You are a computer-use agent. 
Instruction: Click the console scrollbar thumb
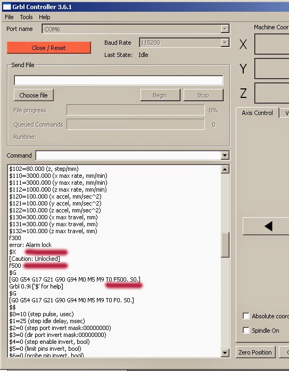point(225,245)
